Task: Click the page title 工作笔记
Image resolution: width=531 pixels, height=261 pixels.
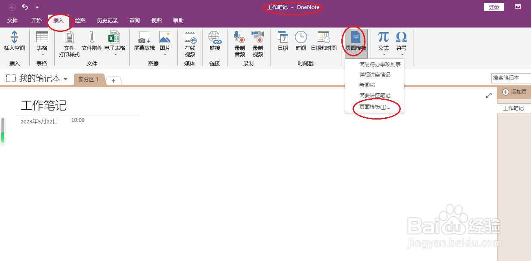Action: 44,105
